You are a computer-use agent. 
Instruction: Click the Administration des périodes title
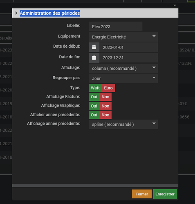click(x=50, y=13)
